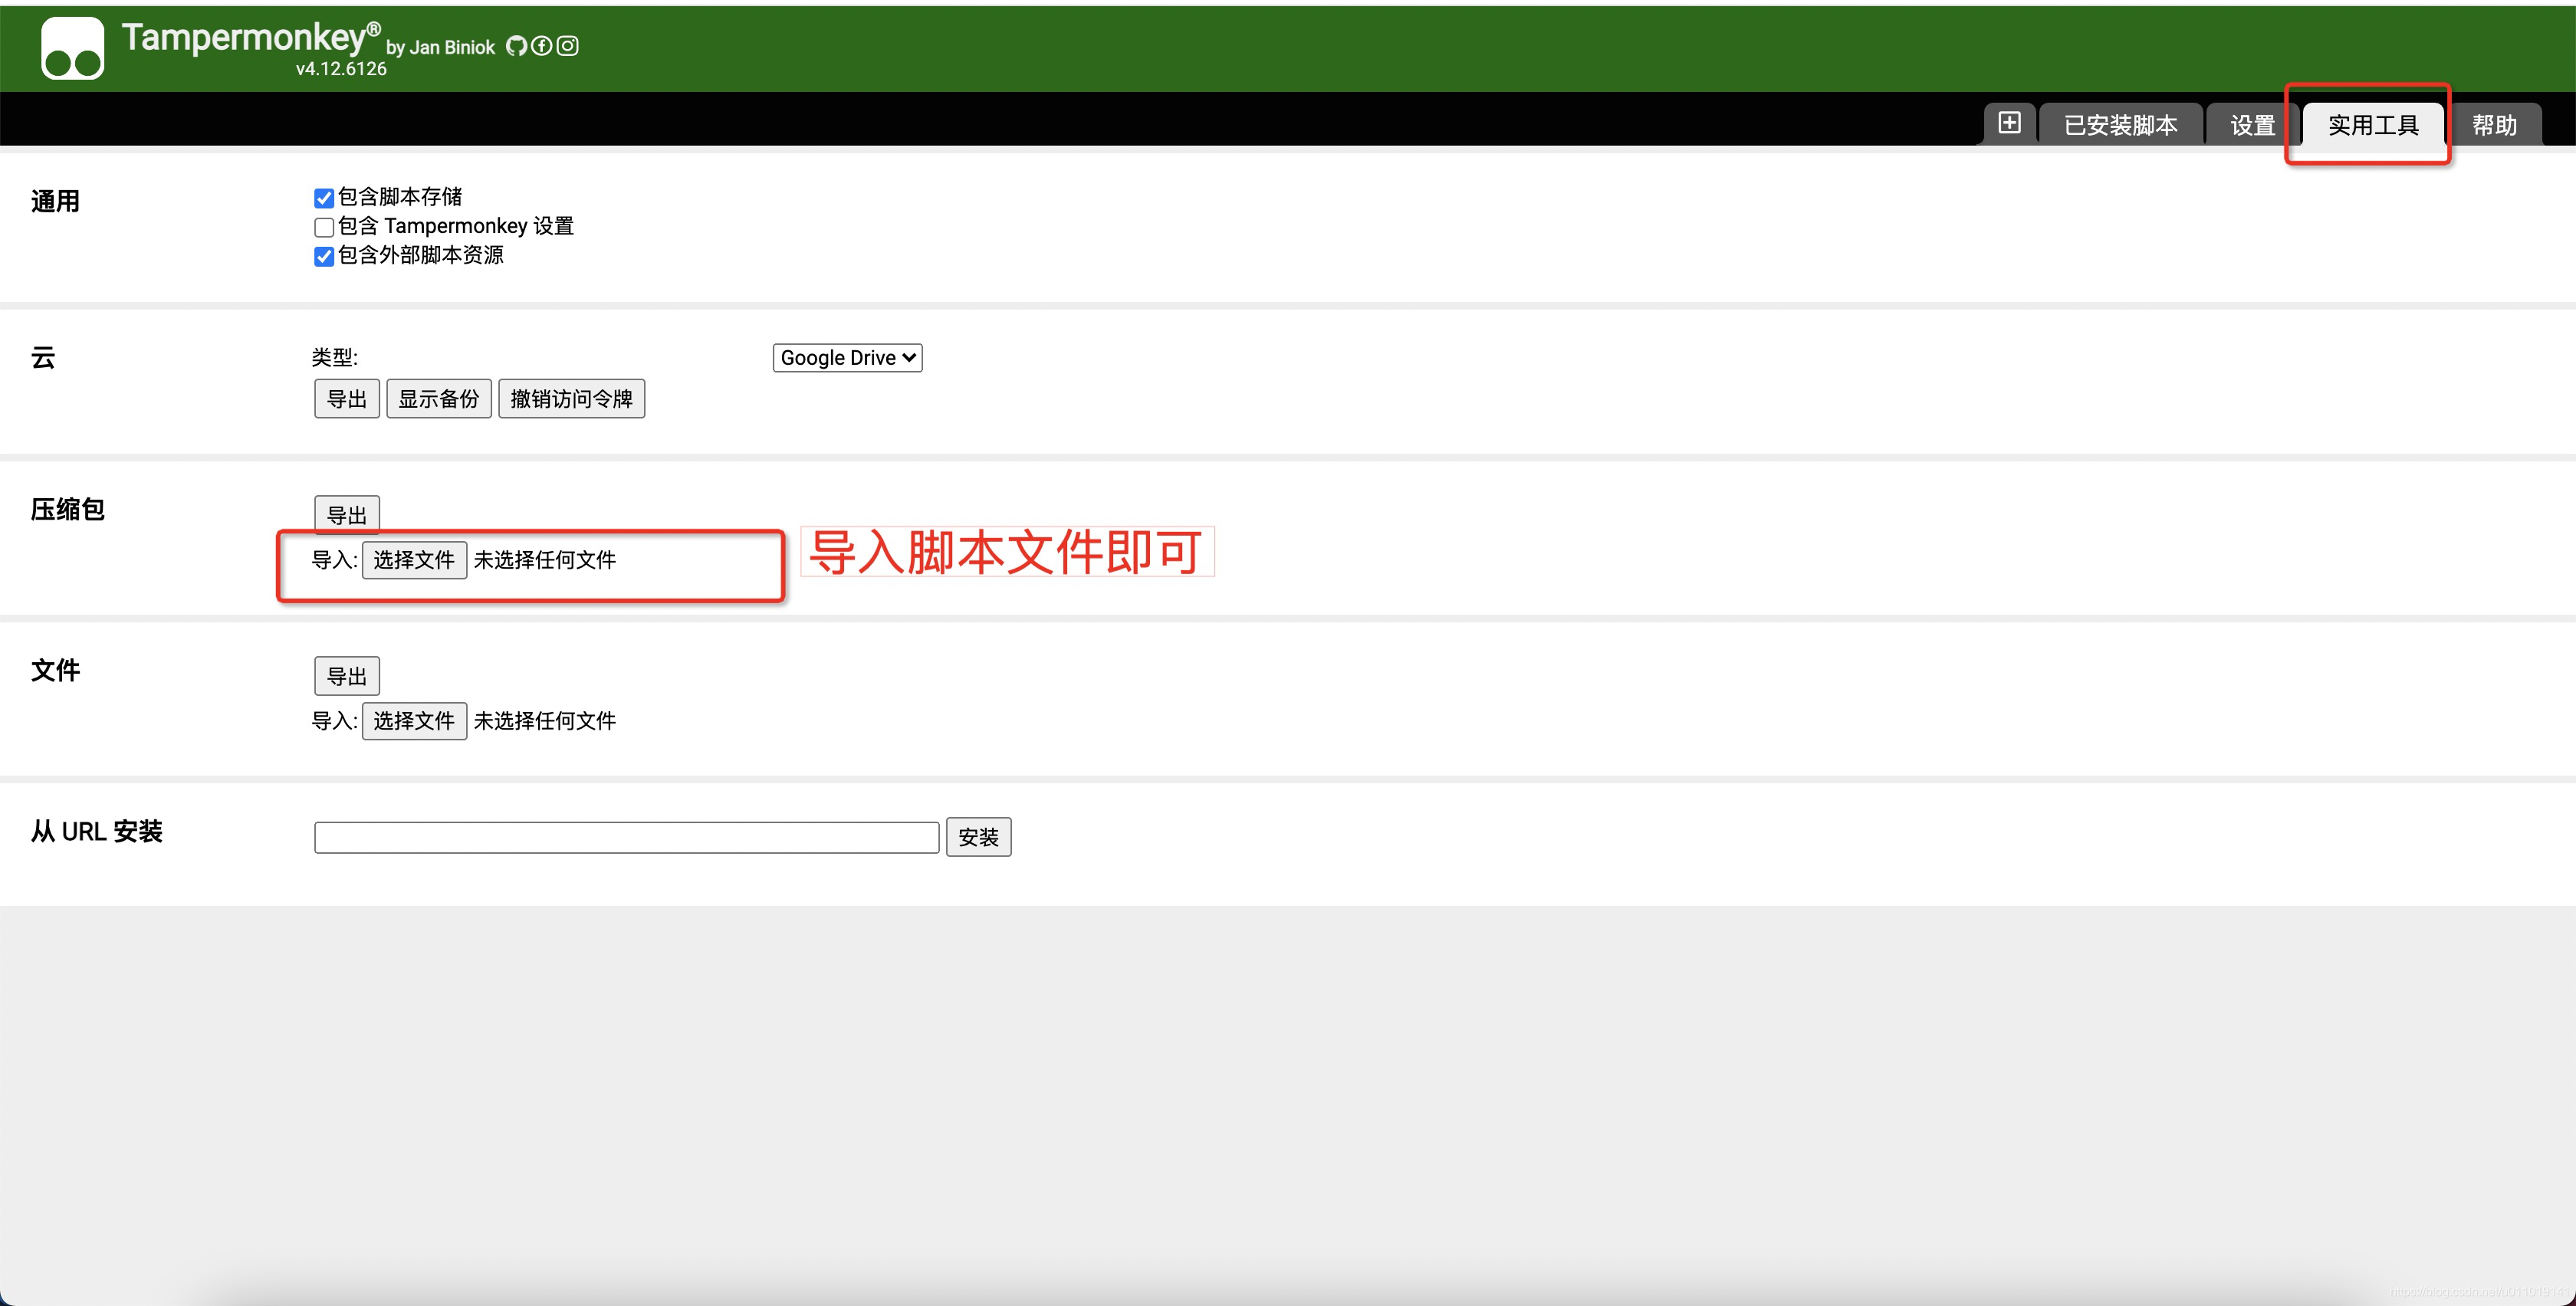Click 导出 button in the 云 section
2576x1306 pixels.
point(346,399)
